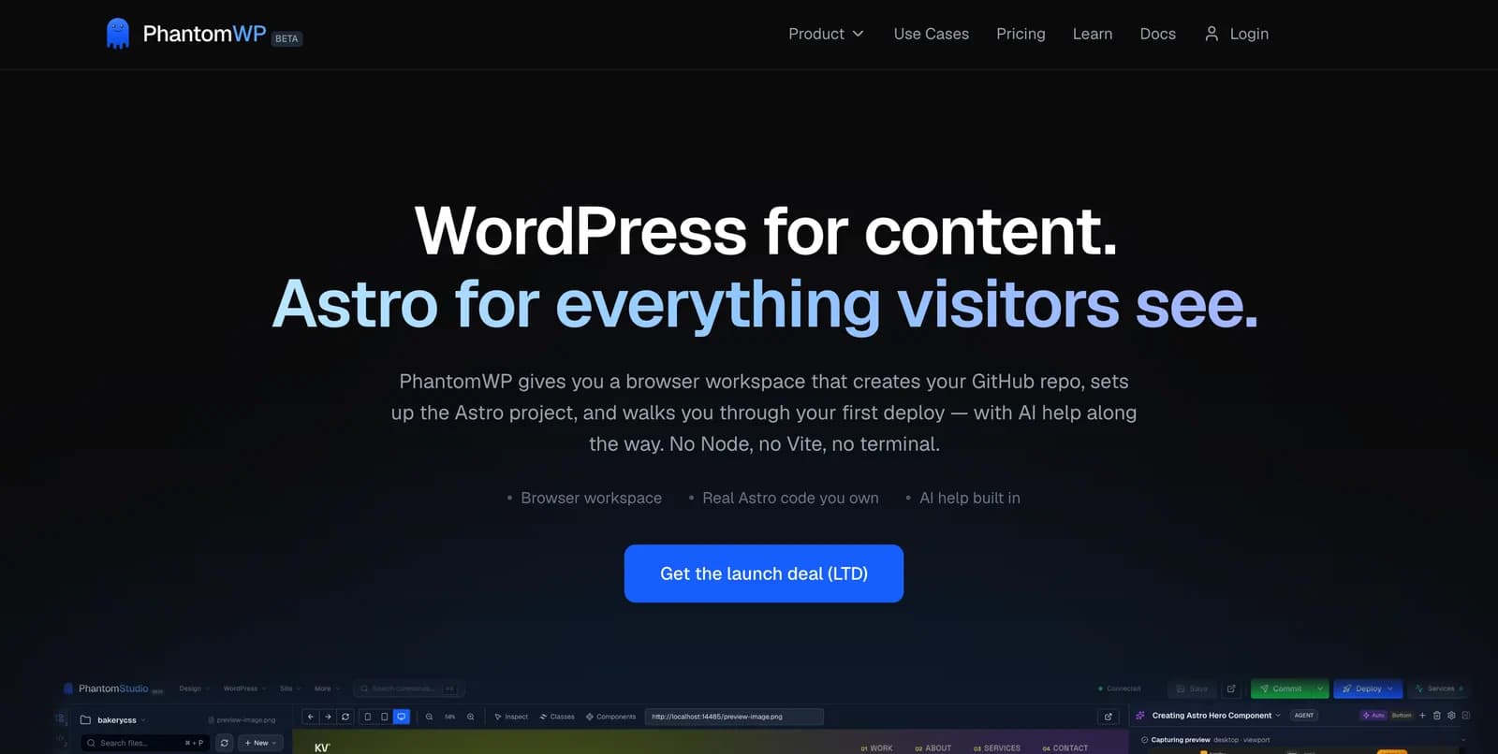Click the localhost preview URL field
The image size is (1498, 754).
click(734, 717)
